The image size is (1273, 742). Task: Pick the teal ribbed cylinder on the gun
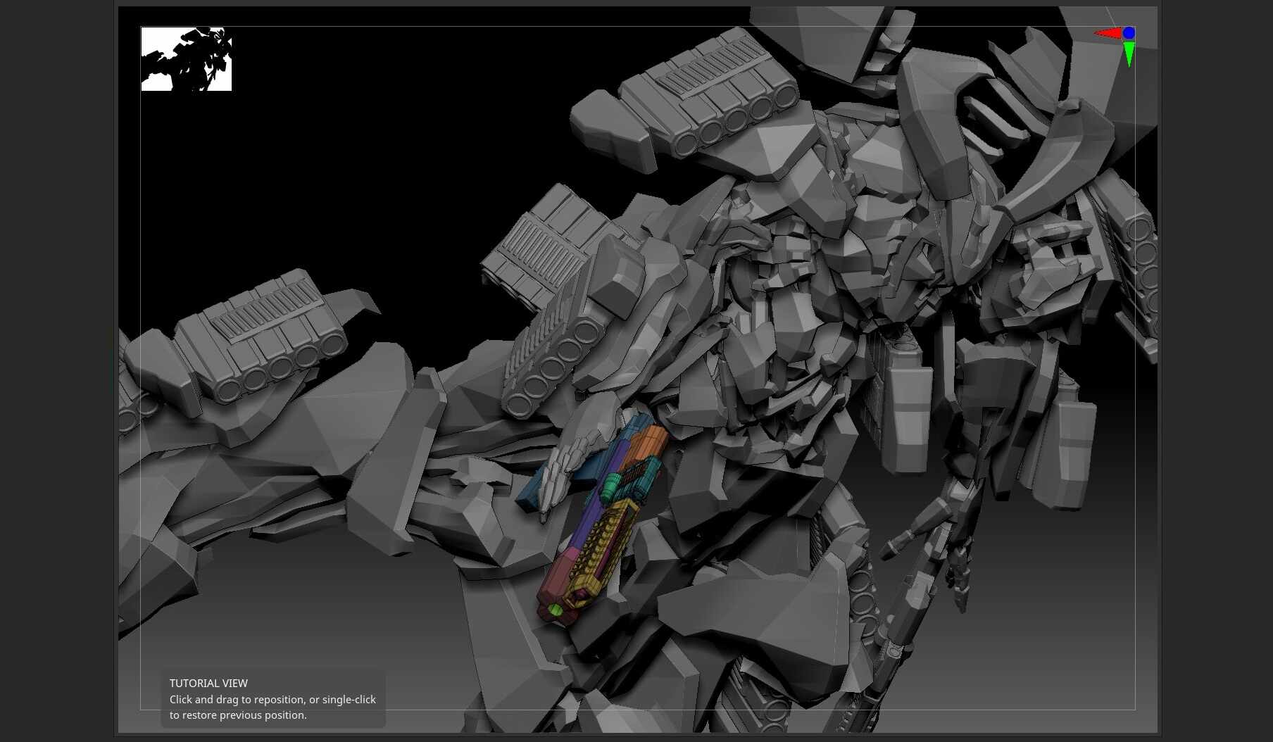click(610, 487)
